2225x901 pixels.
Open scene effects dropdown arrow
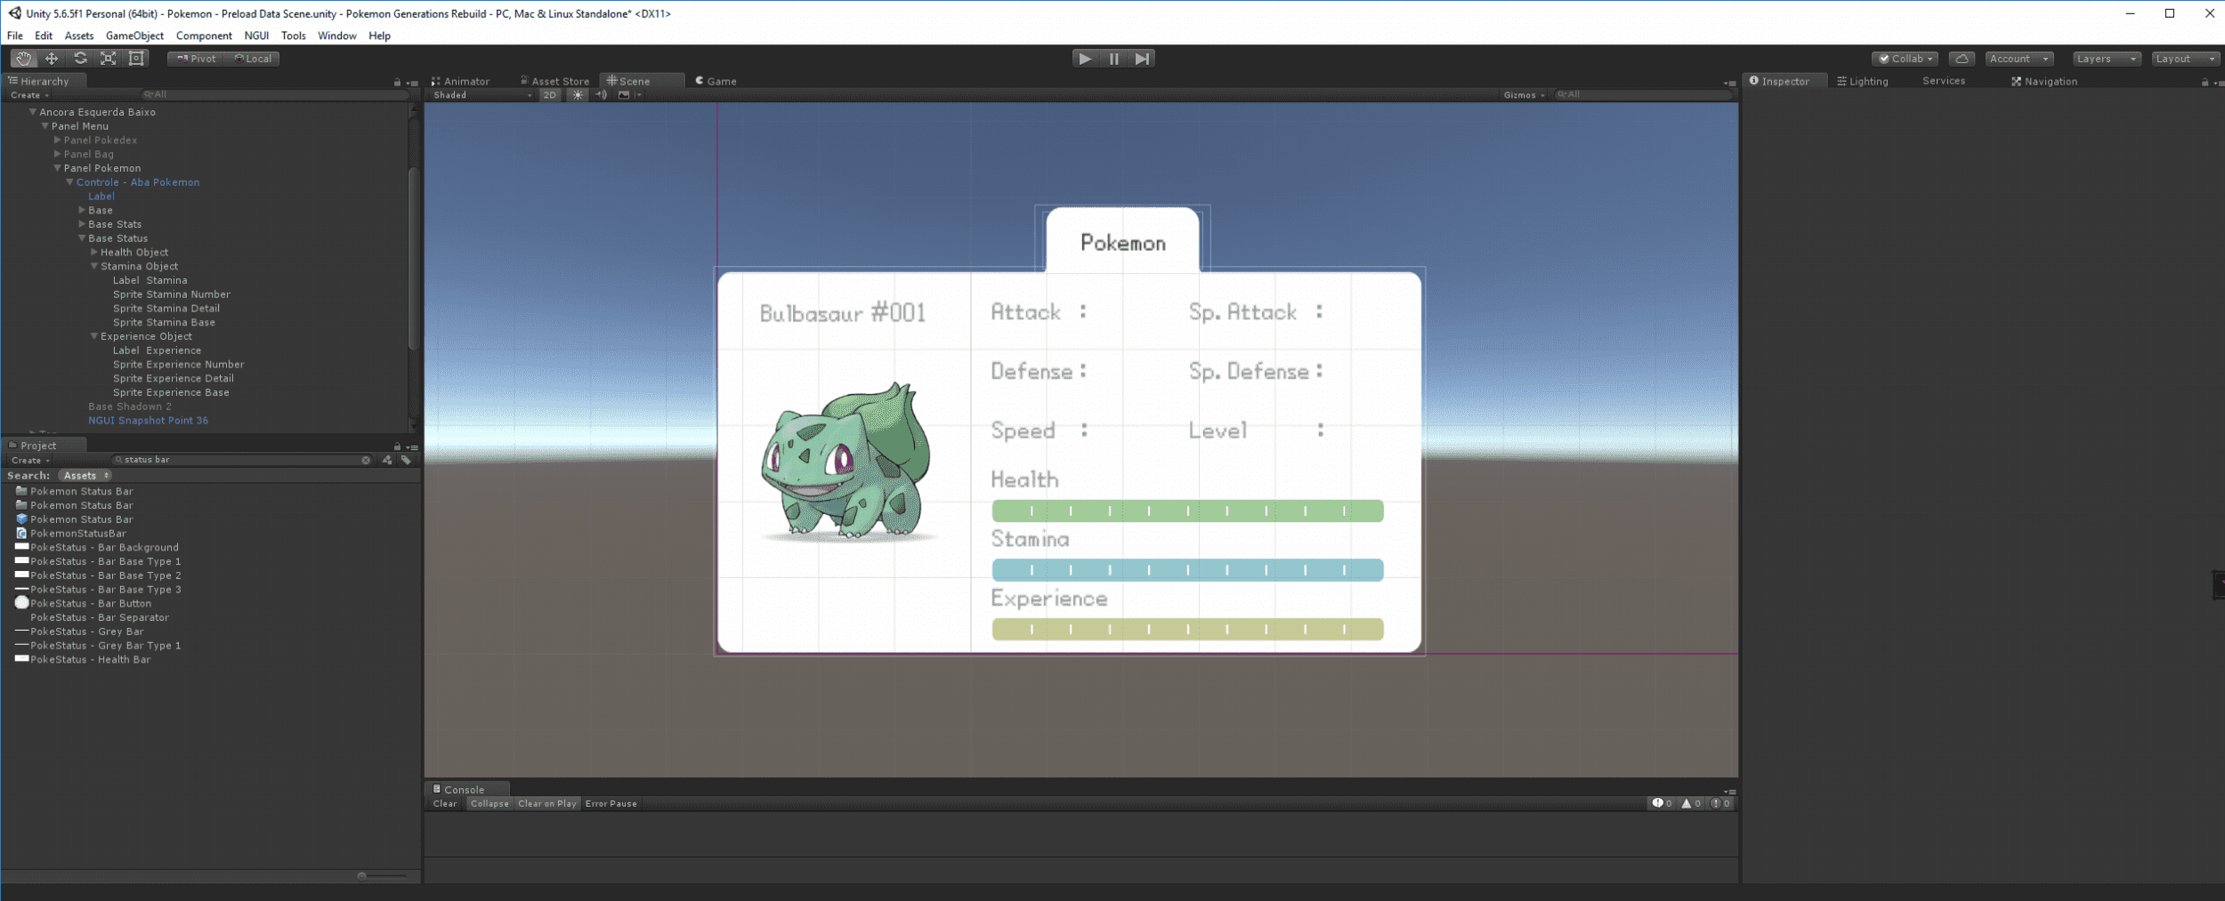(x=638, y=95)
